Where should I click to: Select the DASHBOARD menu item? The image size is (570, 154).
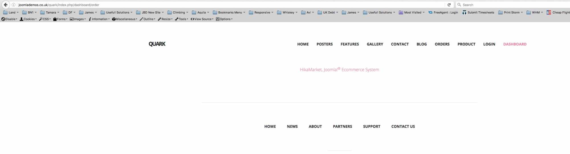[x=515, y=44]
